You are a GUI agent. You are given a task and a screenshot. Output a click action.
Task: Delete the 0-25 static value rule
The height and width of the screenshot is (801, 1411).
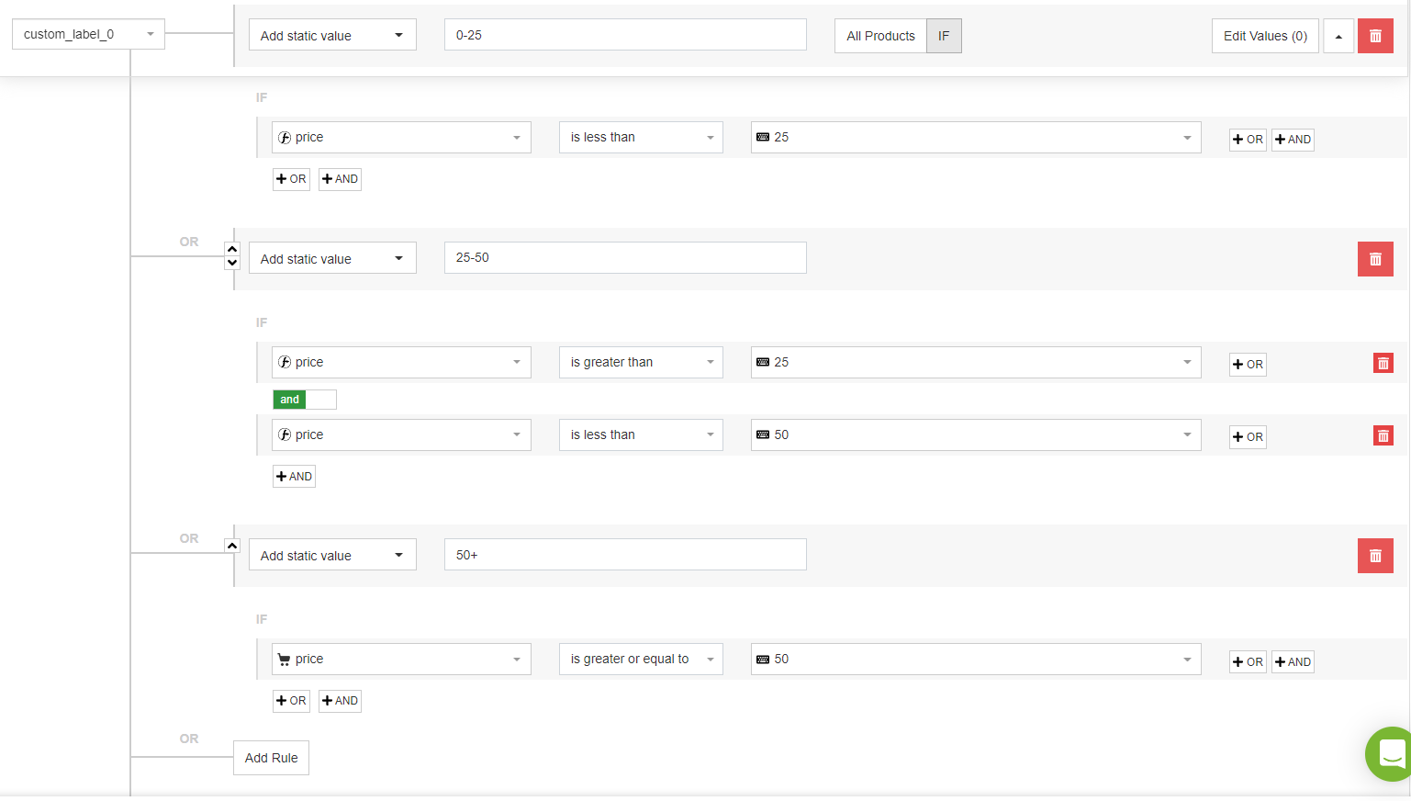pyautogui.click(x=1374, y=36)
